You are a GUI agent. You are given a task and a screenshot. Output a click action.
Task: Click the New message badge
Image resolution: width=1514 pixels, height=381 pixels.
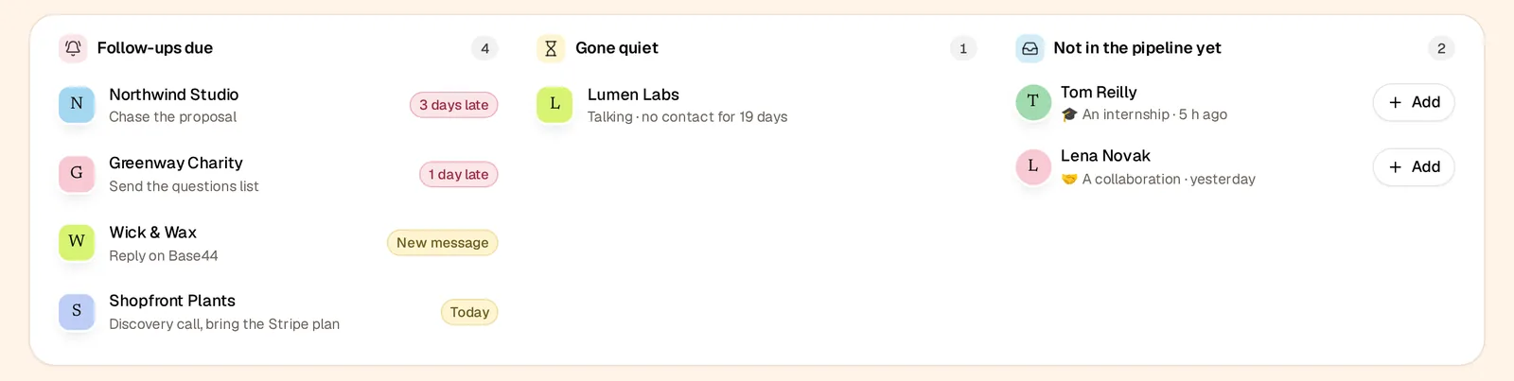click(443, 243)
